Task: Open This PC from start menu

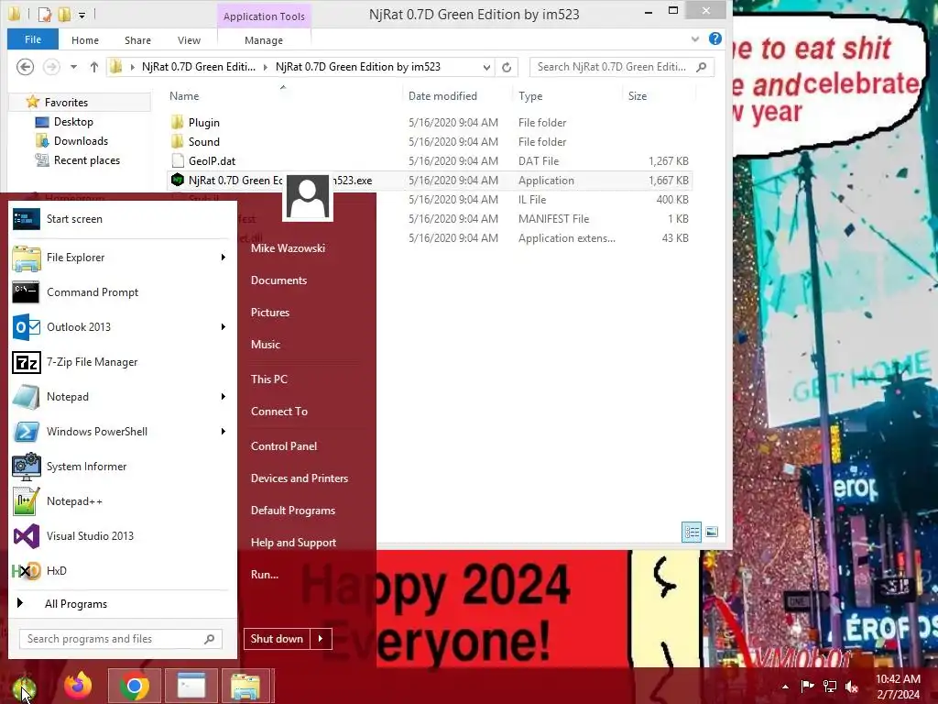Action: coord(269,379)
